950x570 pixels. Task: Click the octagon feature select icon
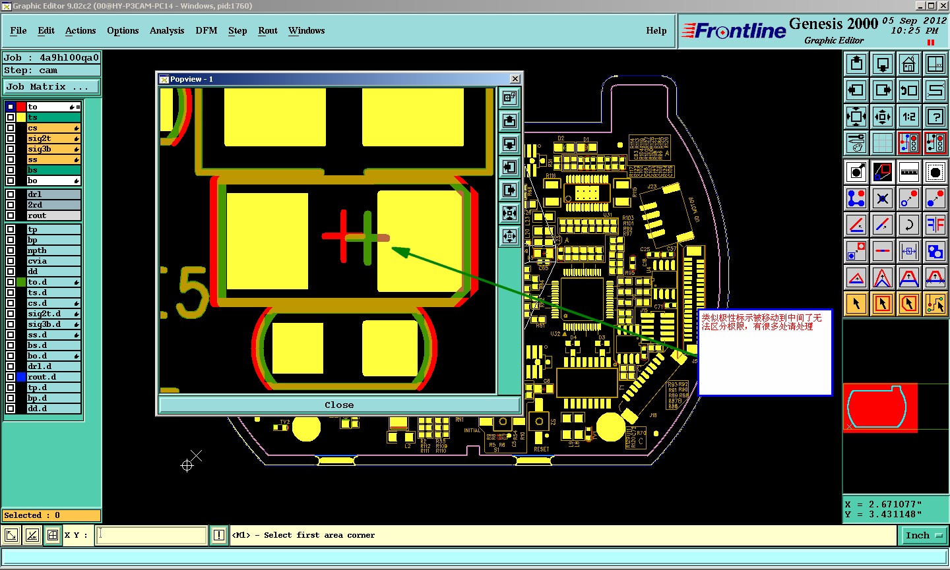click(935, 172)
